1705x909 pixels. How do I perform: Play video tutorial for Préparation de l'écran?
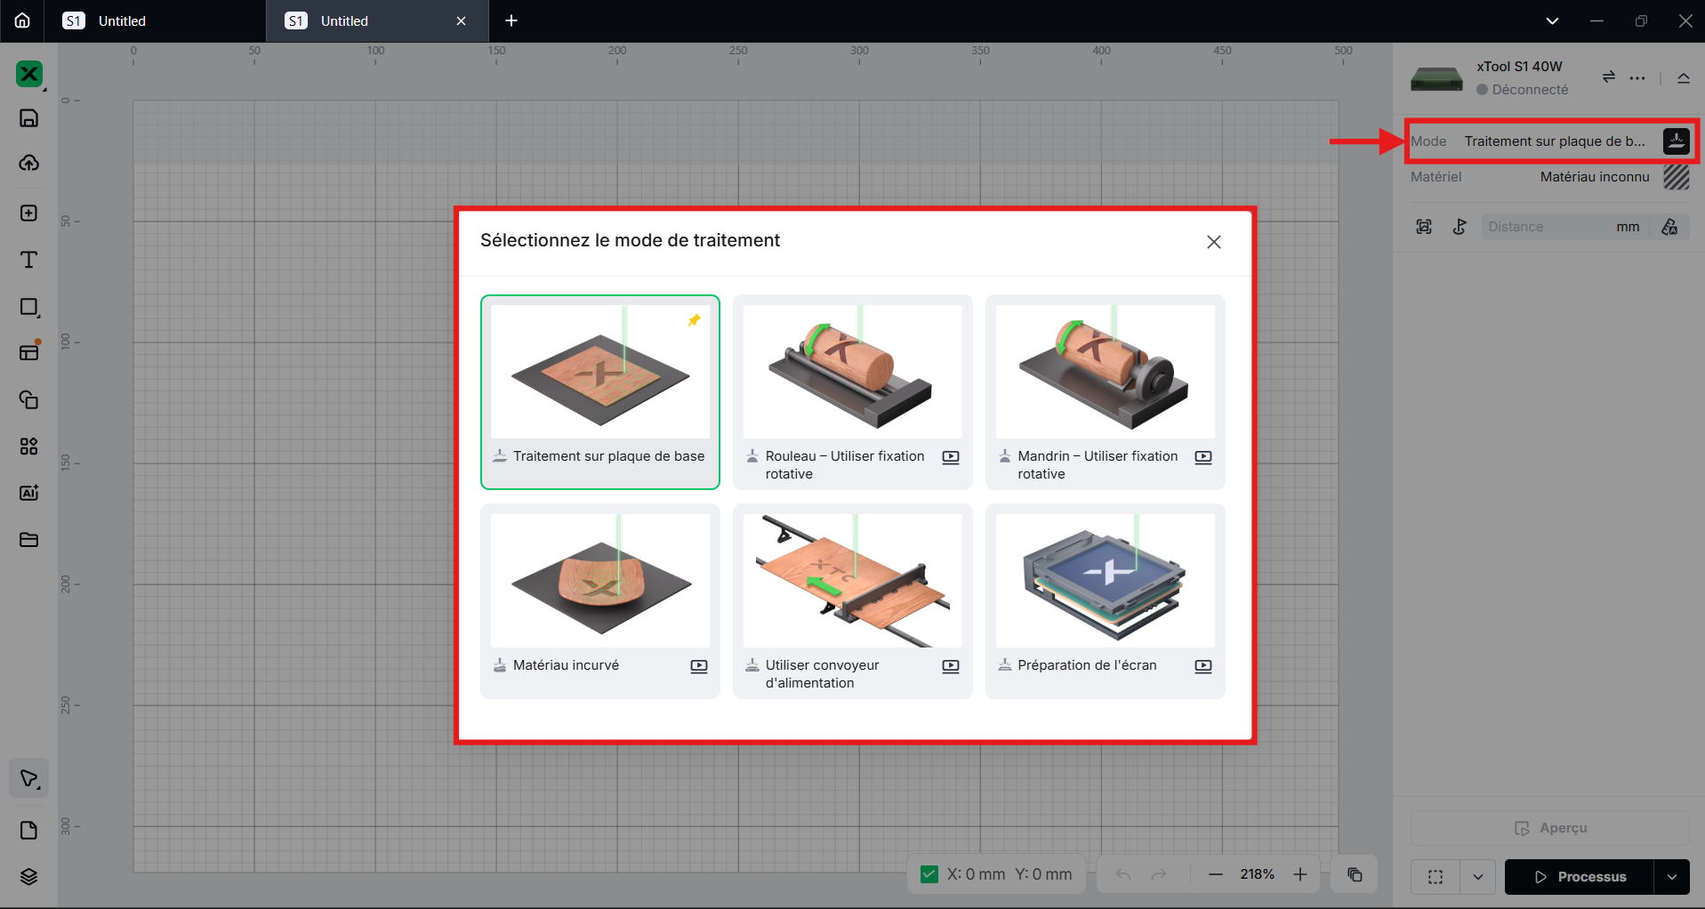pyautogui.click(x=1203, y=666)
